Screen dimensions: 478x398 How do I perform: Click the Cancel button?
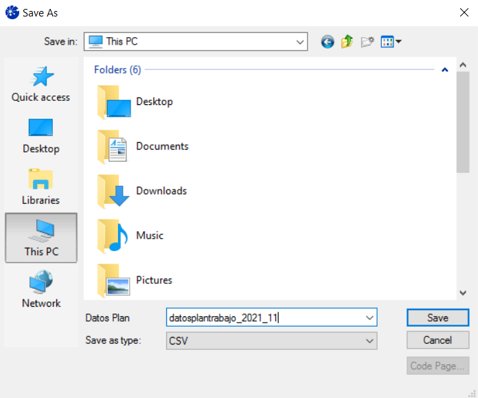click(x=437, y=340)
